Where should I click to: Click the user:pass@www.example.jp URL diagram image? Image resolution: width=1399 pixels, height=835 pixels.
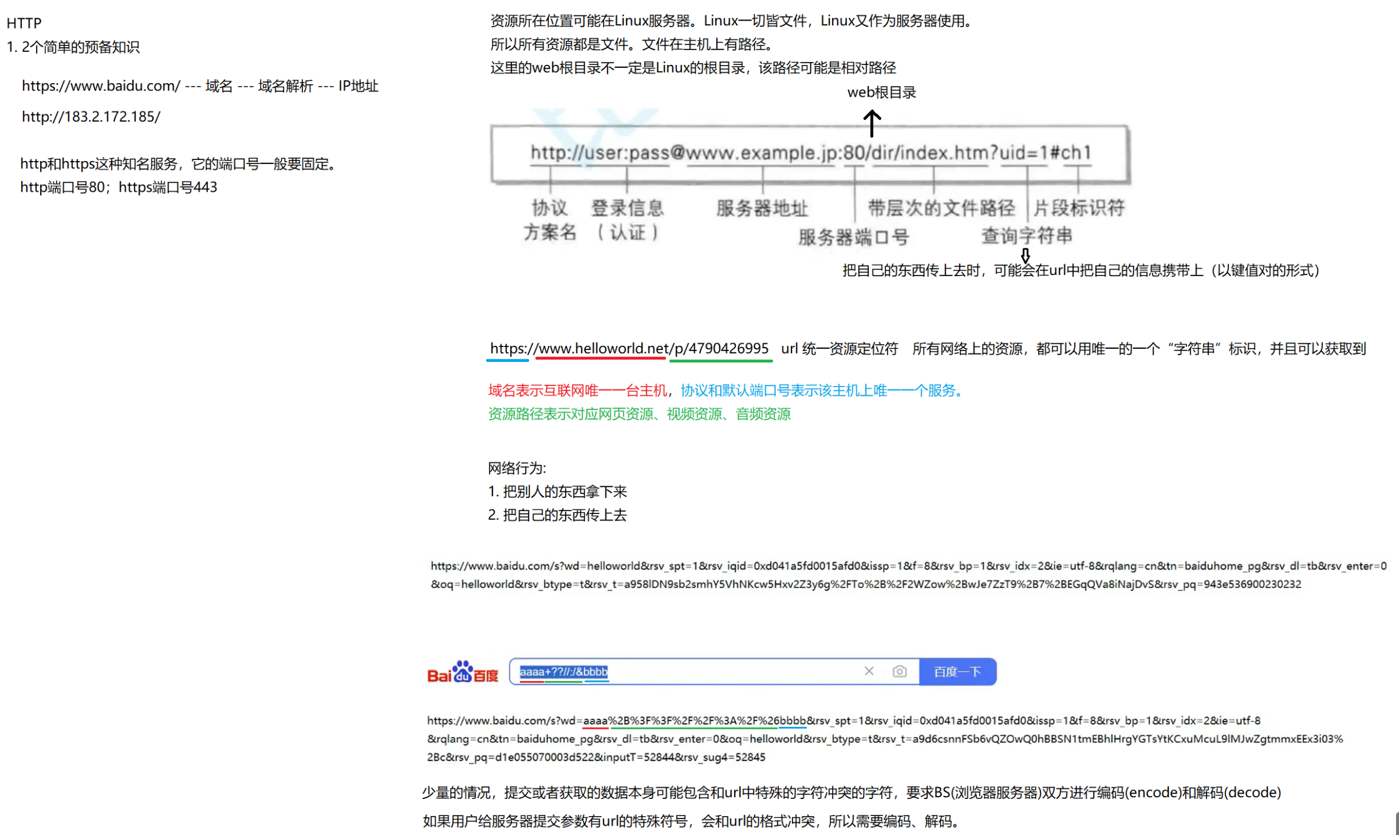pos(809,155)
